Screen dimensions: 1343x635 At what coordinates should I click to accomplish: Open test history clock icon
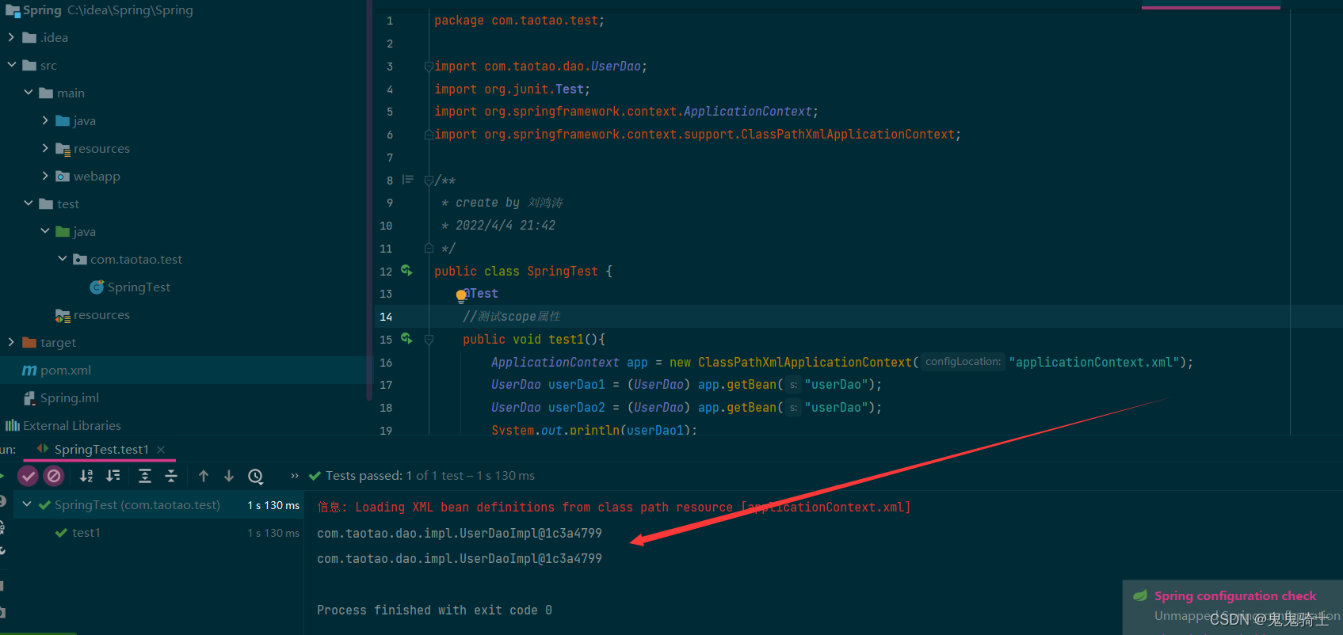click(x=255, y=476)
